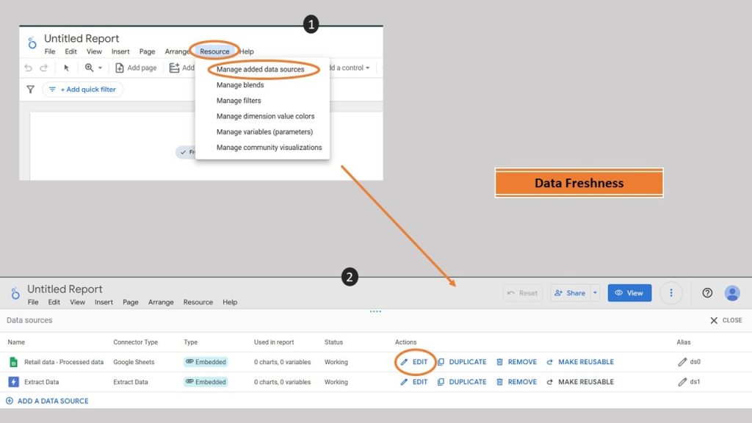Choose Manage dimension value colors
This screenshot has height=423, width=752.
click(x=265, y=116)
